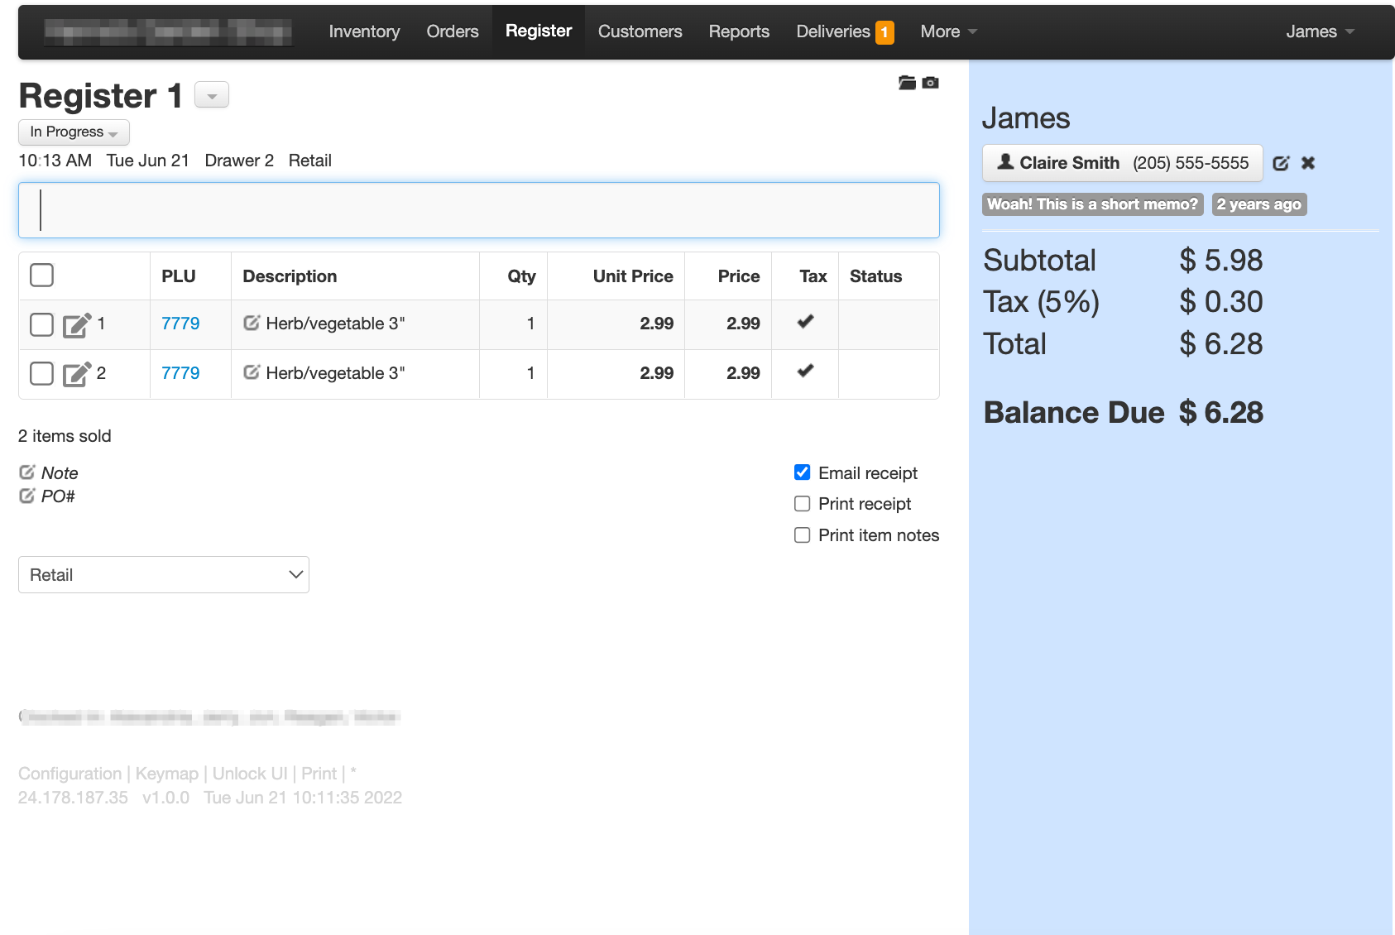Open the In Progress status dropdown
1395x935 pixels.
pyautogui.click(x=74, y=132)
